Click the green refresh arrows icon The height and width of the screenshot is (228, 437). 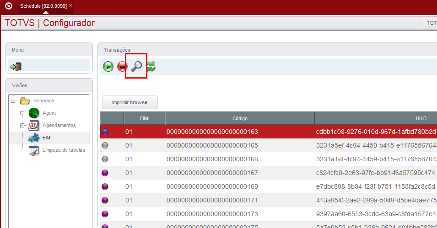coord(151,66)
